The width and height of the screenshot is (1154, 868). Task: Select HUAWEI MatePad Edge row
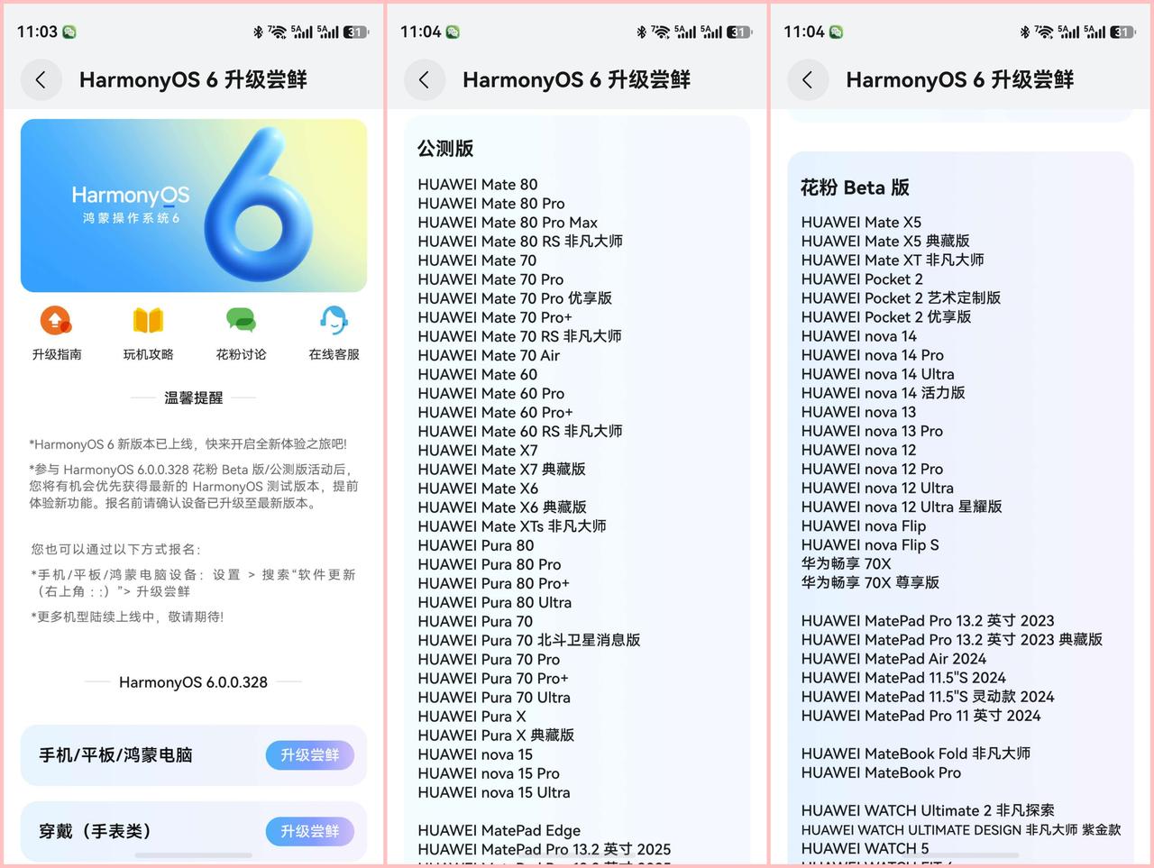pos(499,830)
